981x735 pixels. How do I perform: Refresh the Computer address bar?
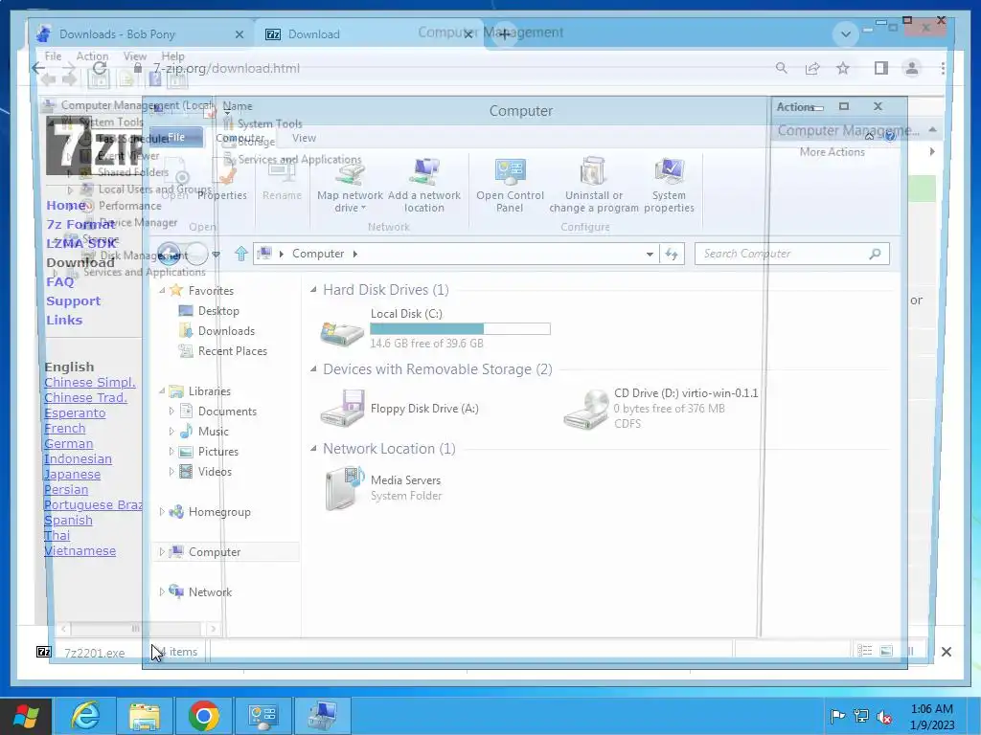point(672,254)
